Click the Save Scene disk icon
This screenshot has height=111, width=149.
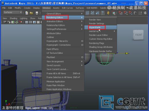tap(37, 13)
